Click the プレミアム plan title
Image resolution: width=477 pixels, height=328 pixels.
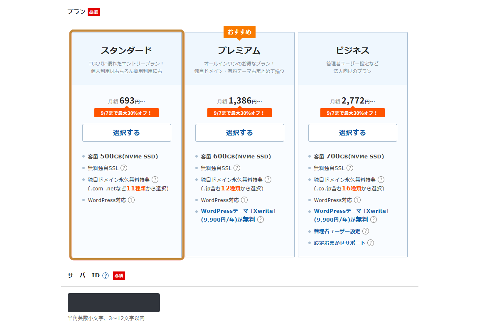pos(239,50)
